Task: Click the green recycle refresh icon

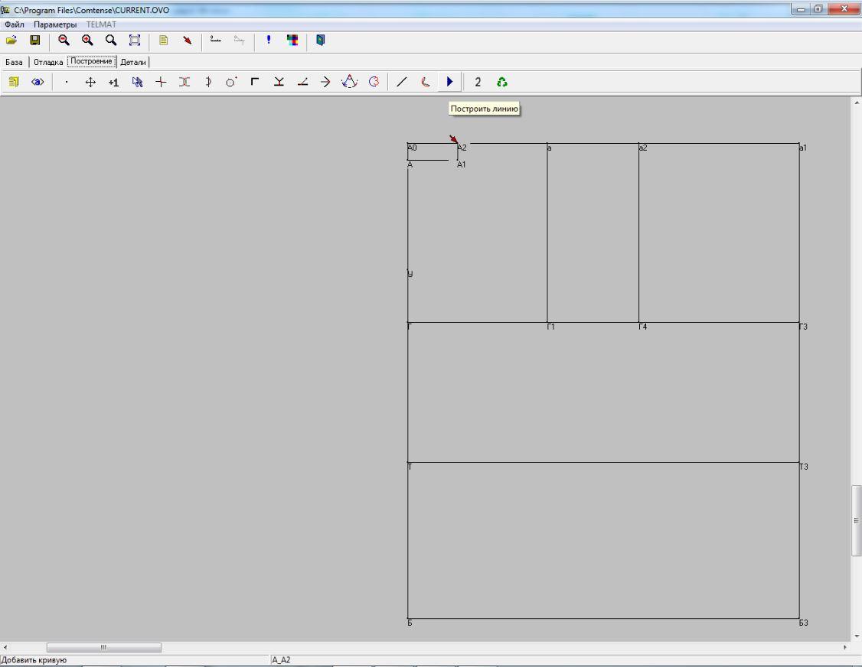Action: coord(502,82)
